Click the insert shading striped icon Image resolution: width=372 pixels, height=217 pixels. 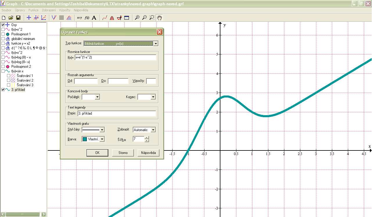69,18
